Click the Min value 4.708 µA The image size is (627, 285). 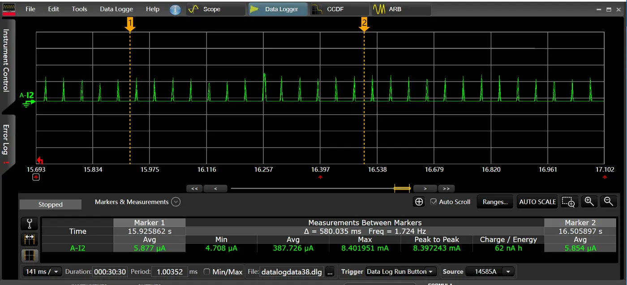click(x=221, y=248)
